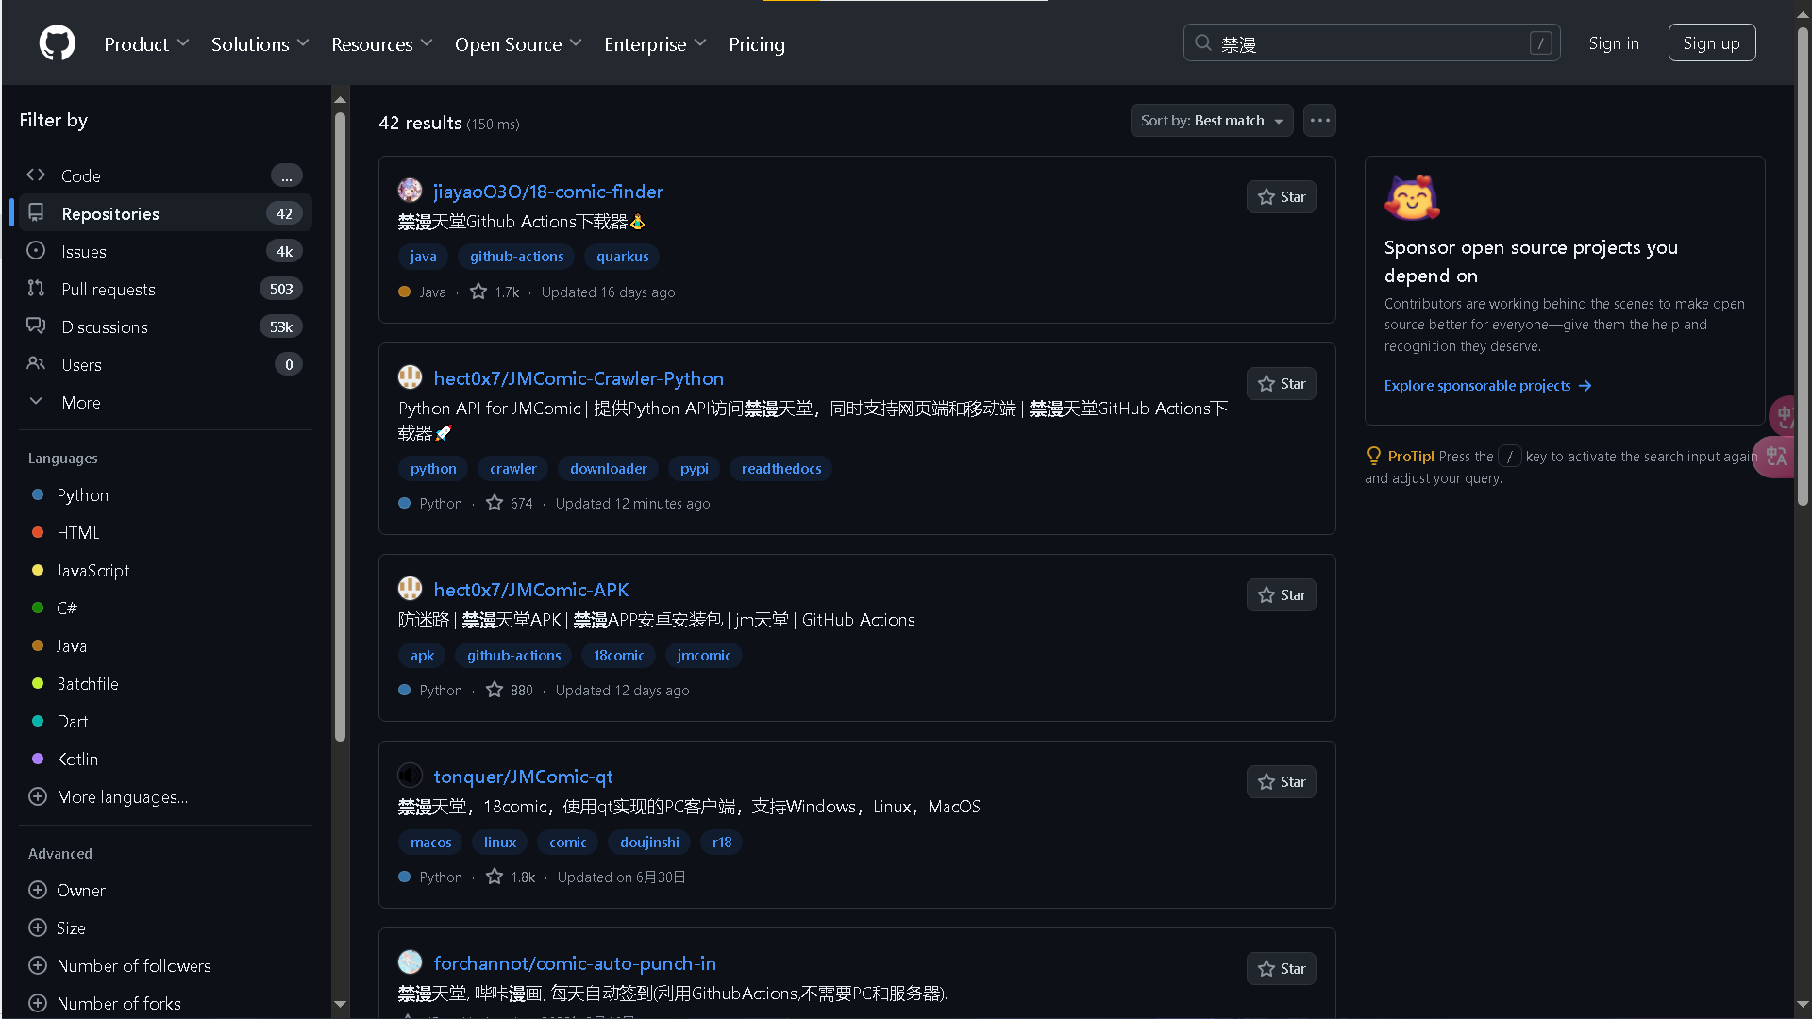Click the plus icon beside More languages
This screenshot has height=1019, width=1812.
pos(38,797)
